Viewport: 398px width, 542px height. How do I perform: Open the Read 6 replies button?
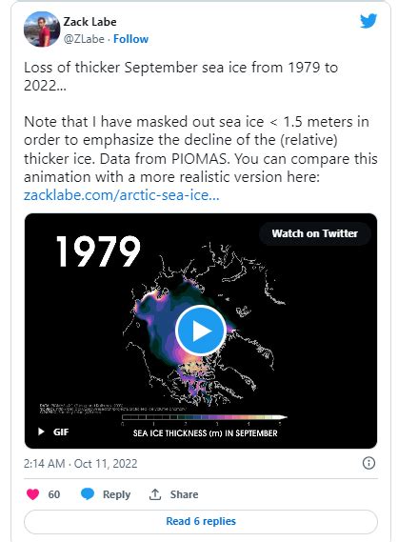(201, 521)
